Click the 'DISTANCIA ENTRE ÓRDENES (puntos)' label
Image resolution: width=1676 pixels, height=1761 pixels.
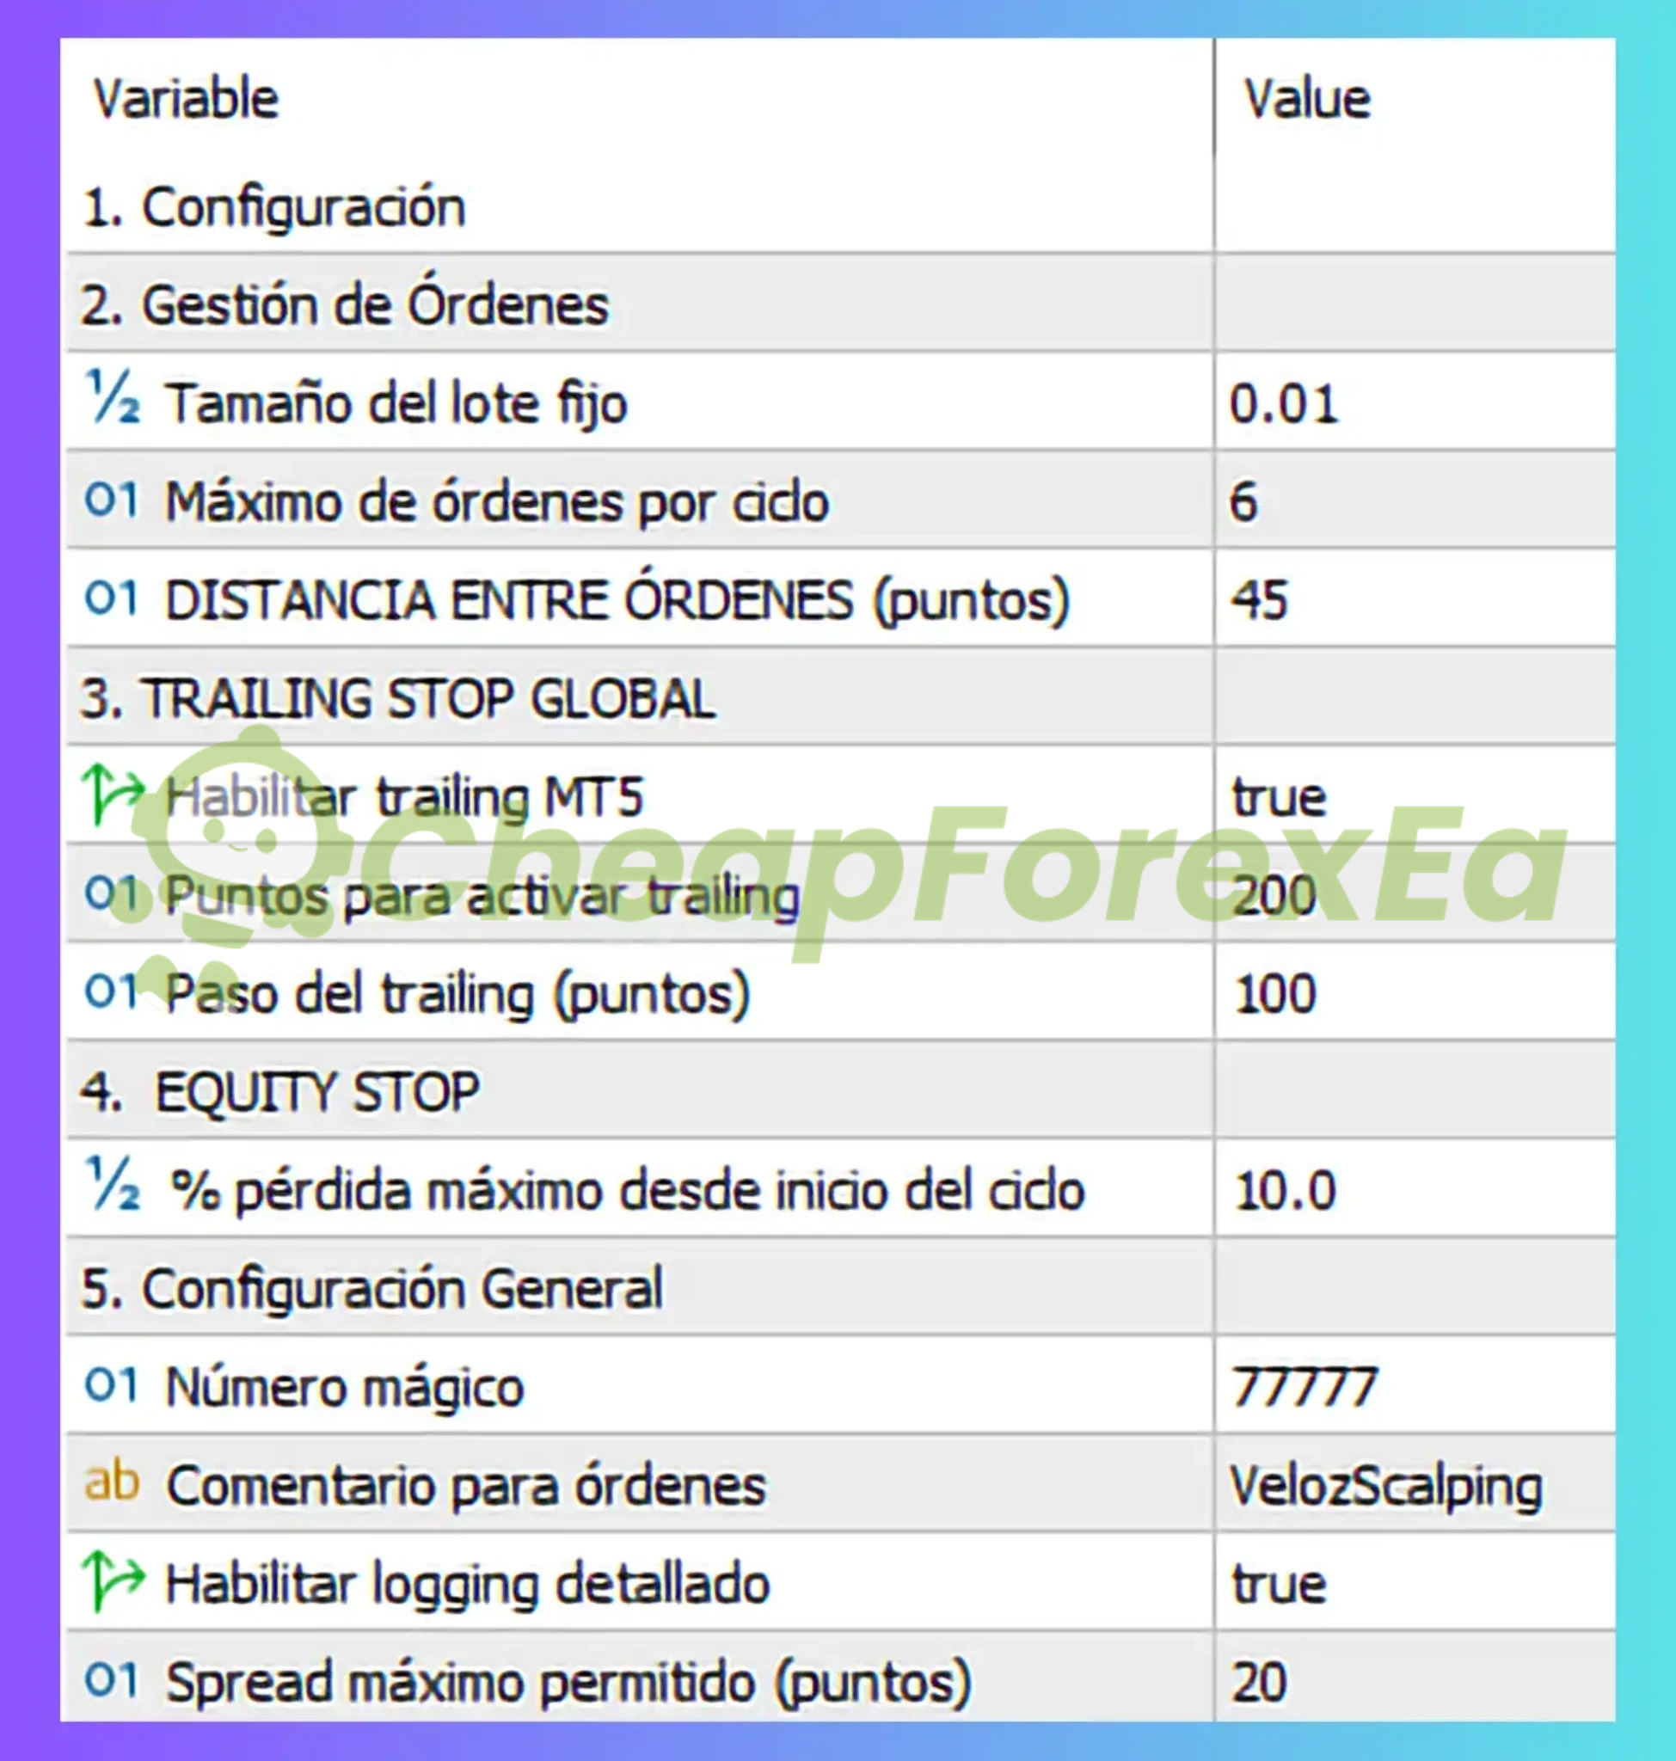(x=617, y=599)
